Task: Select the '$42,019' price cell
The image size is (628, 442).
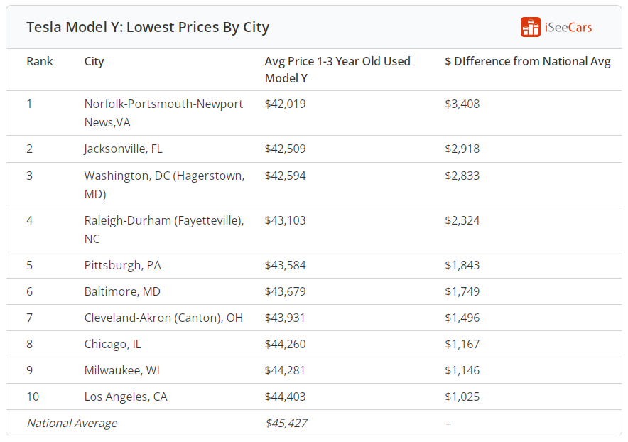Action: 285,104
